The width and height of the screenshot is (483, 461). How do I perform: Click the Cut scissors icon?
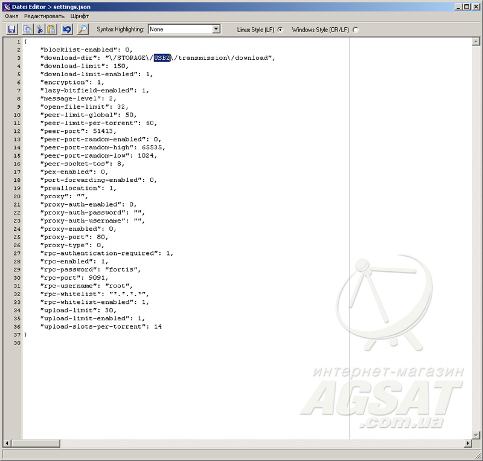point(39,29)
